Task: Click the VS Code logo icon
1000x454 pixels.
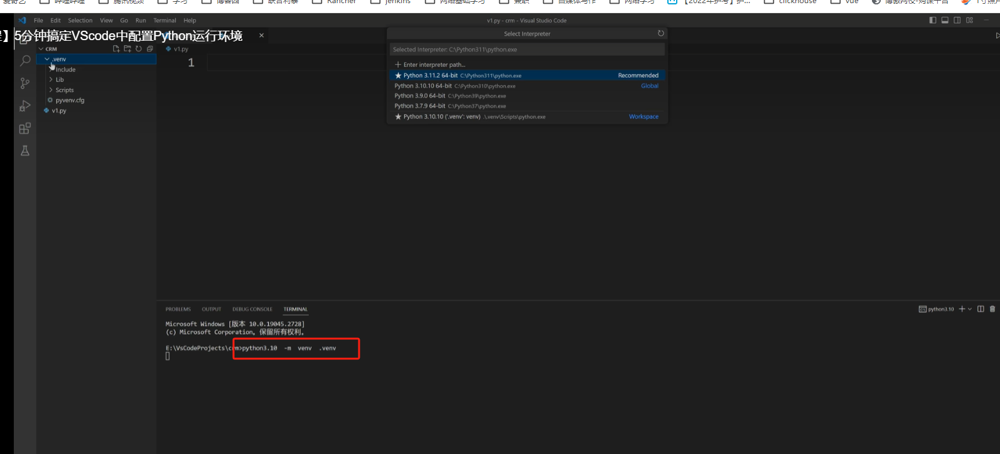Action: click(22, 20)
